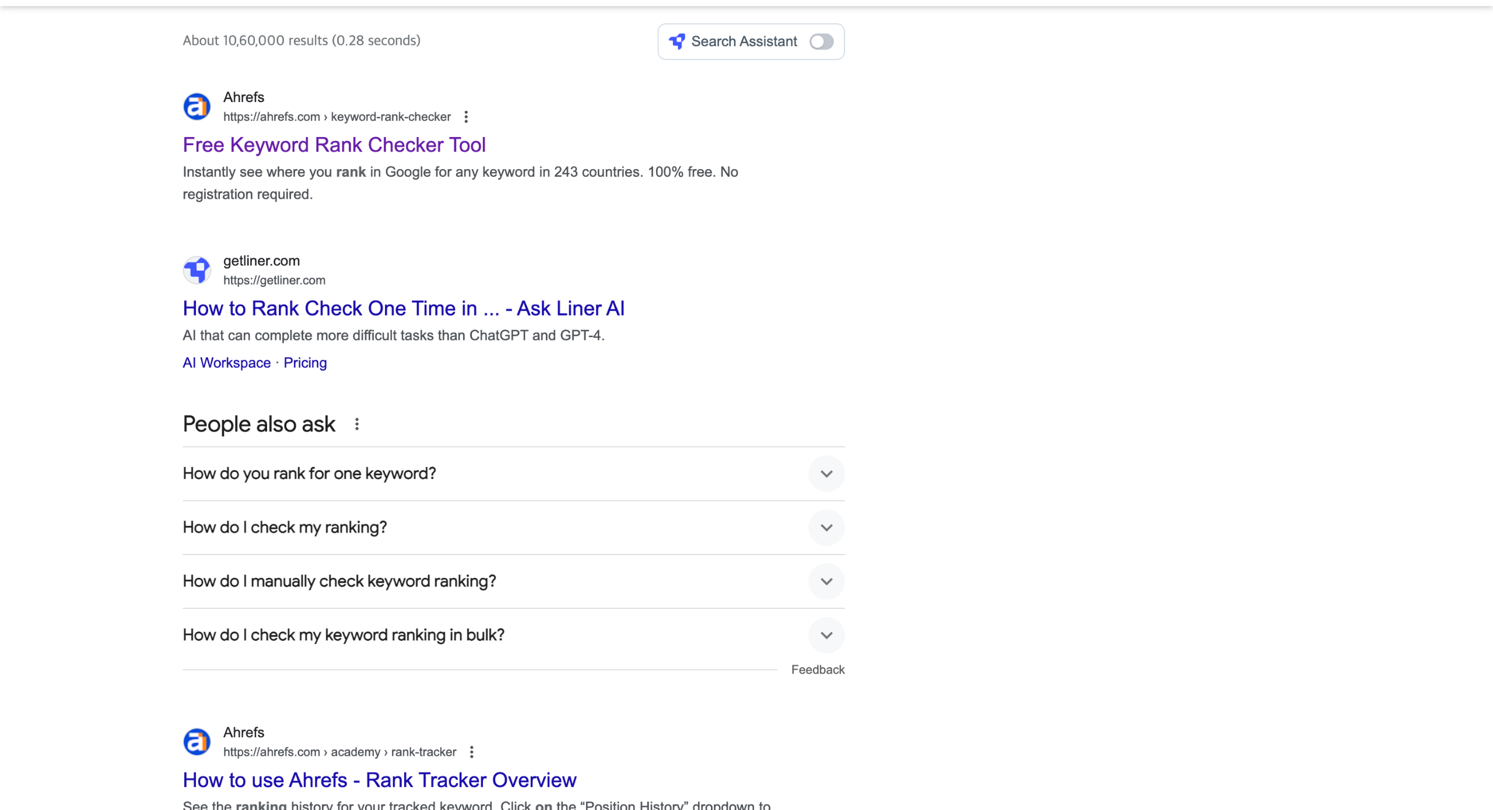Image resolution: width=1493 pixels, height=810 pixels.
Task: Open three-dot menu next to People also ask
Action: tap(357, 424)
